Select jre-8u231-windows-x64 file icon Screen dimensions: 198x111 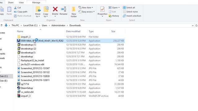[19, 64]
